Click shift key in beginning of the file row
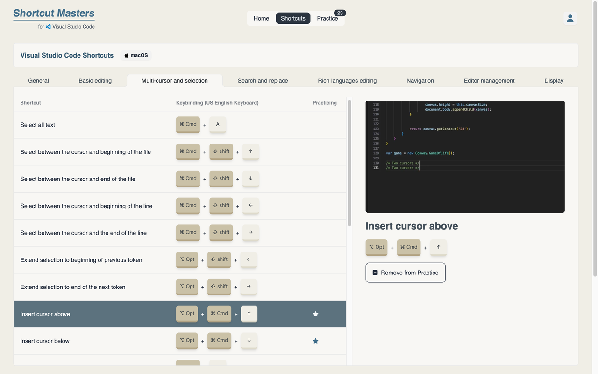The width and height of the screenshot is (598, 374). click(x=221, y=152)
